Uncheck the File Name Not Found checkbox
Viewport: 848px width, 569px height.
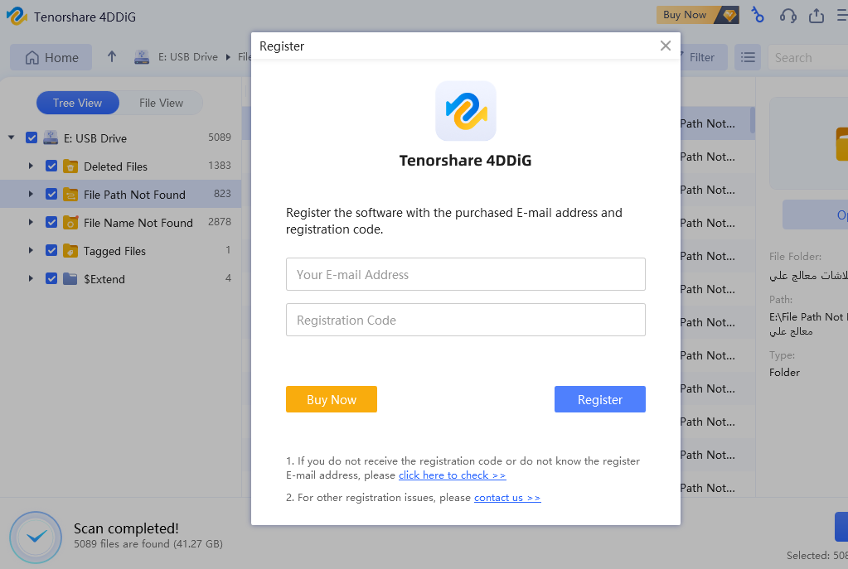[x=51, y=222]
